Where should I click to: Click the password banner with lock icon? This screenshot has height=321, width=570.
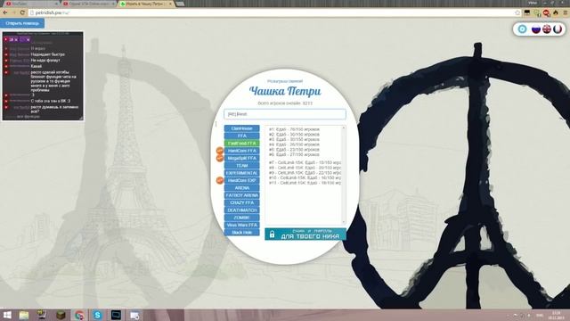(x=305, y=234)
